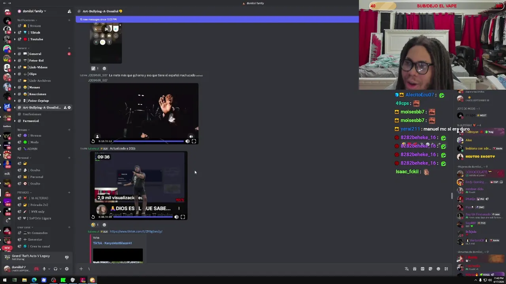Toggle microphone mute in user panel
Screen dimensions: 506x284
coord(44,269)
